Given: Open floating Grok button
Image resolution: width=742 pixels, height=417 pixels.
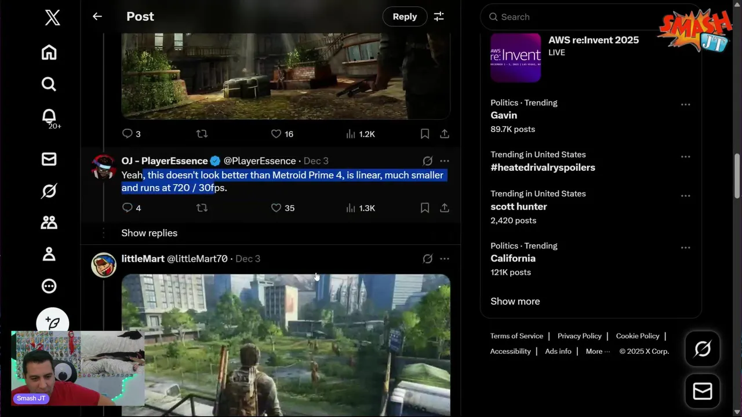Looking at the screenshot, I should point(703,349).
